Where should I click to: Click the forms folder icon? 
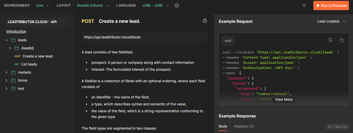[x=13, y=80]
